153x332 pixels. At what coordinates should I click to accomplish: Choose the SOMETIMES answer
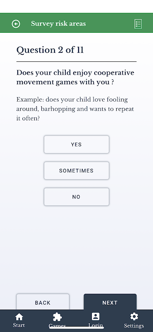[x=76, y=171]
